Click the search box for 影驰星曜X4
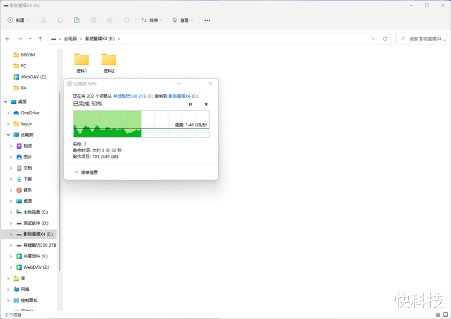This screenshot has height=319, width=451. point(421,38)
